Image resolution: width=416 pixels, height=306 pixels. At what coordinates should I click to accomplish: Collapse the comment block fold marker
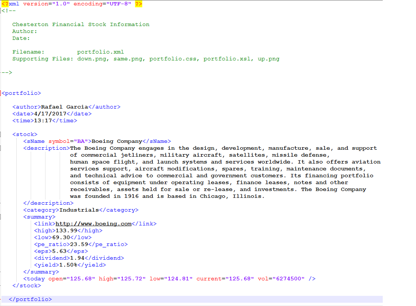[x=1, y=10]
